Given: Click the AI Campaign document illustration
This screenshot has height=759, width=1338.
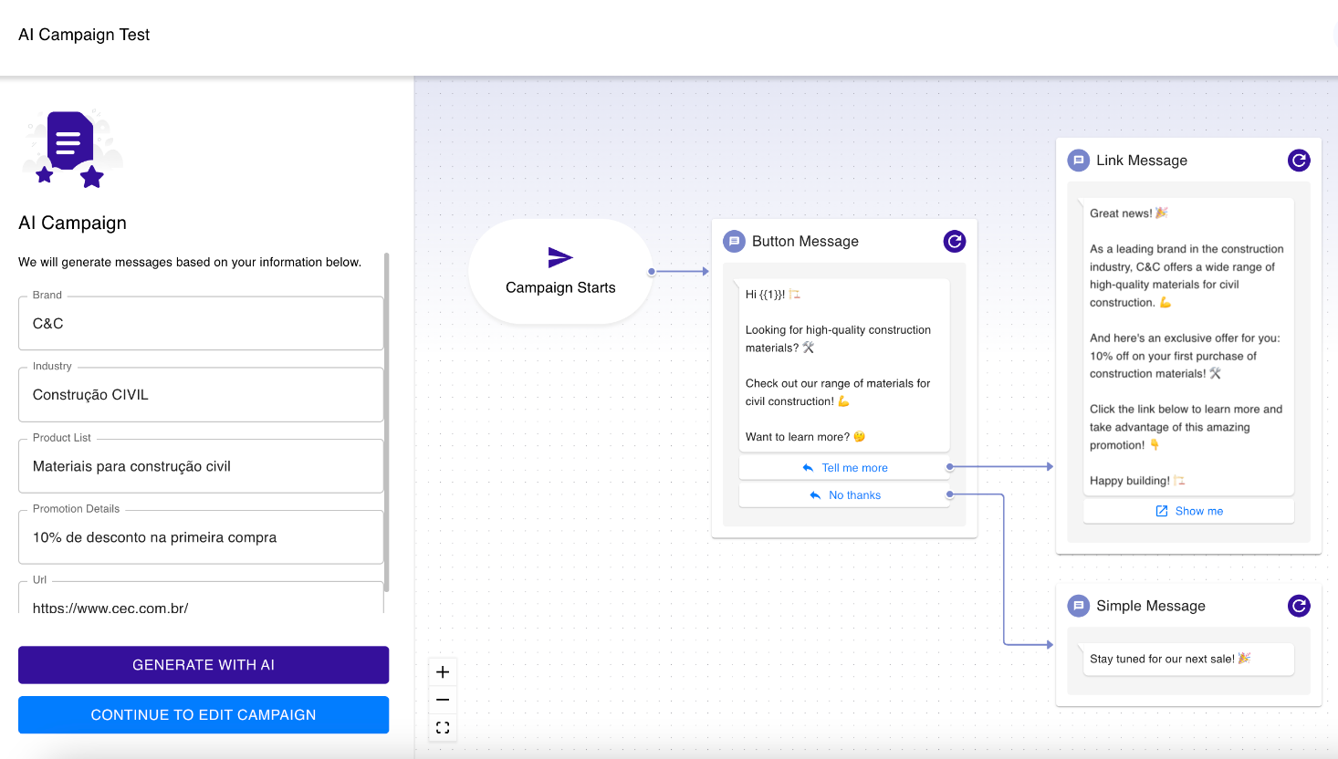Looking at the screenshot, I should (73, 150).
